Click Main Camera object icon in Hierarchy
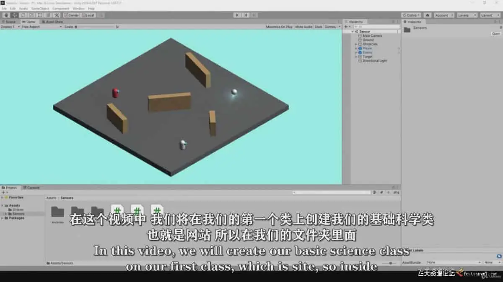The image size is (503, 282). coord(360,36)
